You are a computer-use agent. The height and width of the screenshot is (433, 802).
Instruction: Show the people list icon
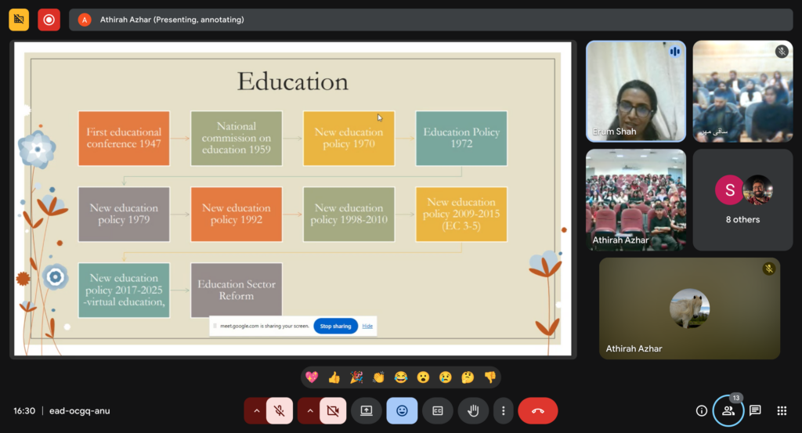point(728,410)
